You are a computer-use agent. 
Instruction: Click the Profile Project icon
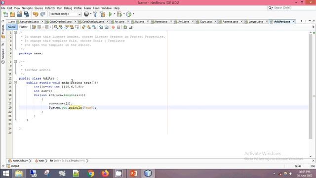point(129,14)
